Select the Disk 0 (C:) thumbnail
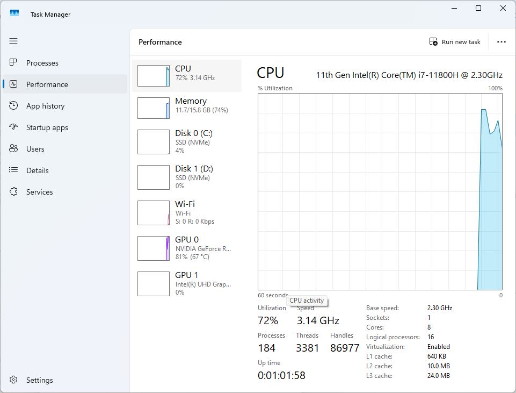516x393 pixels. [x=154, y=141]
